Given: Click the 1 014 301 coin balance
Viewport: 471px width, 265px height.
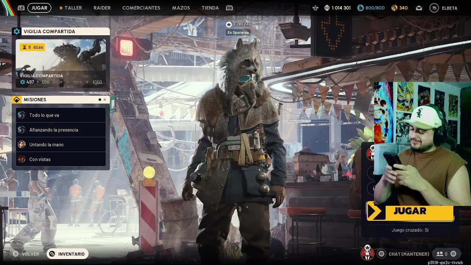Looking at the screenshot, I should tap(341, 8).
